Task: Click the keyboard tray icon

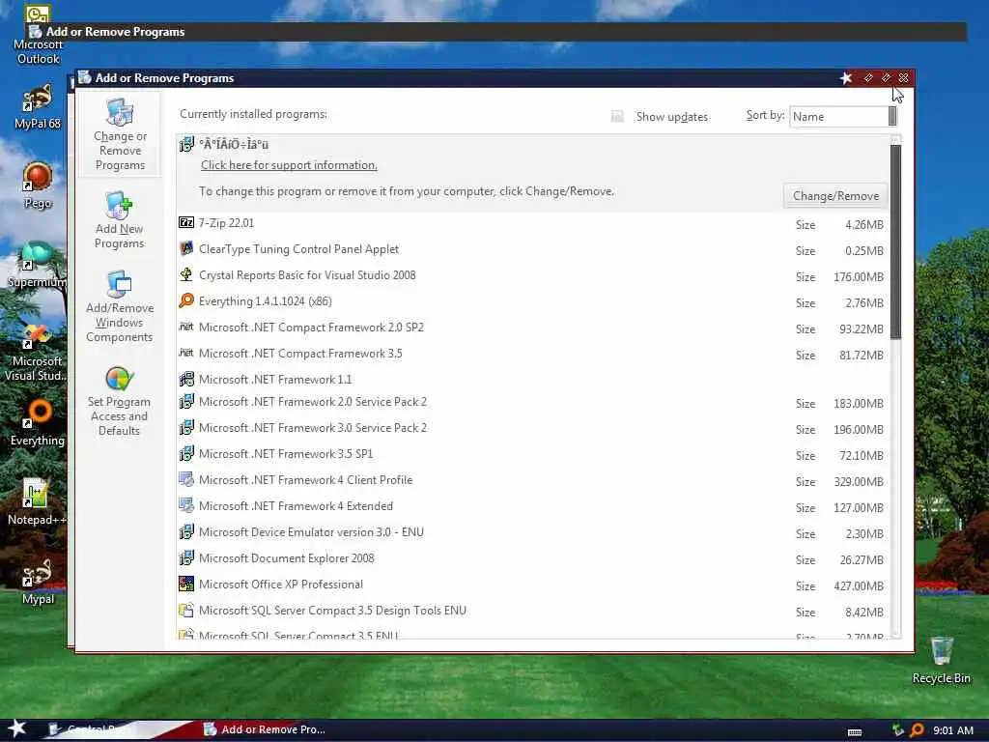Action: 855,732
